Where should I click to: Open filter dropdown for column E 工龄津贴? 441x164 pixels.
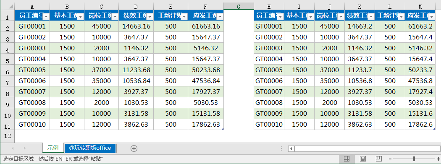pos(184,17)
